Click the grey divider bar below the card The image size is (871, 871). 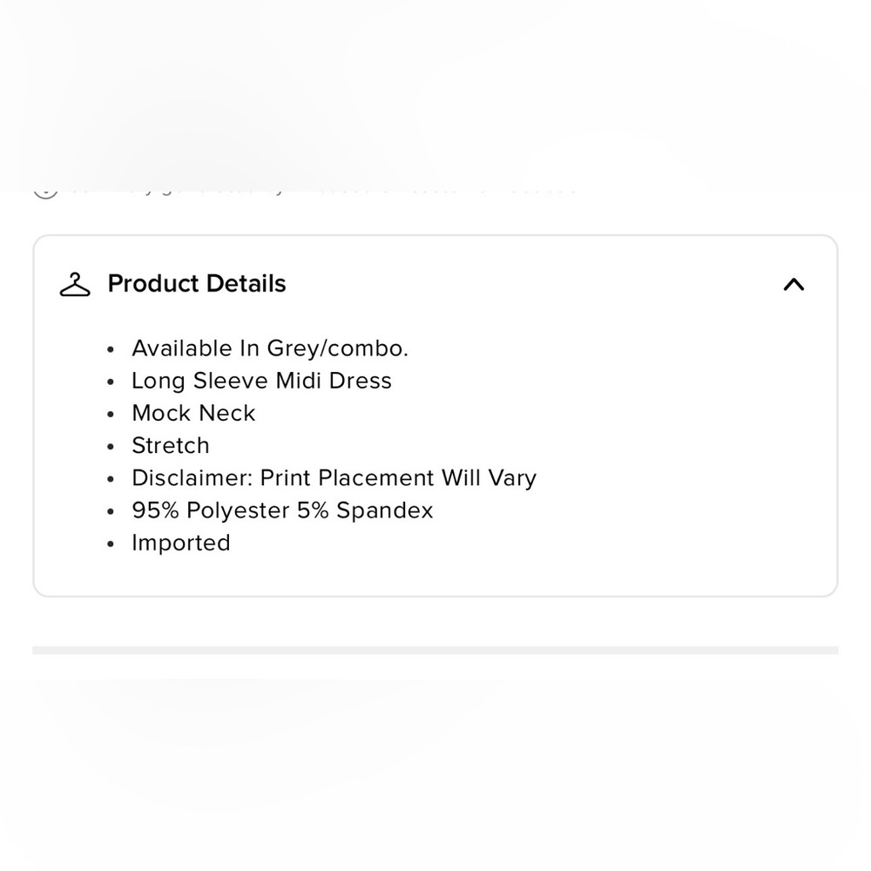pyautogui.click(x=435, y=650)
